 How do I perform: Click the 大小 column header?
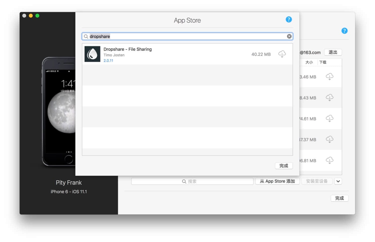coord(309,62)
